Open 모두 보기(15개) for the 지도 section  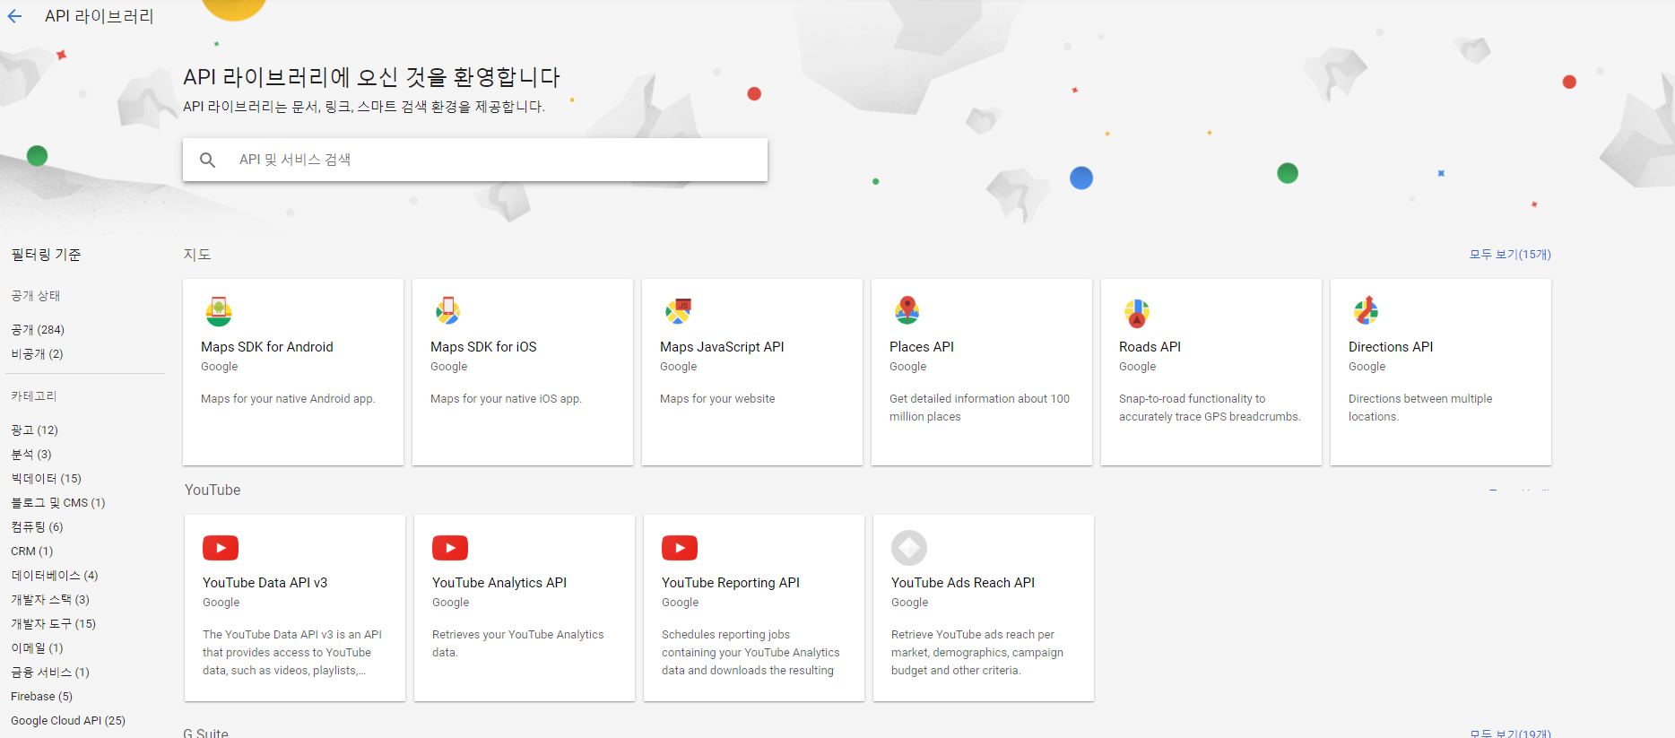(x=1510, y=255)
